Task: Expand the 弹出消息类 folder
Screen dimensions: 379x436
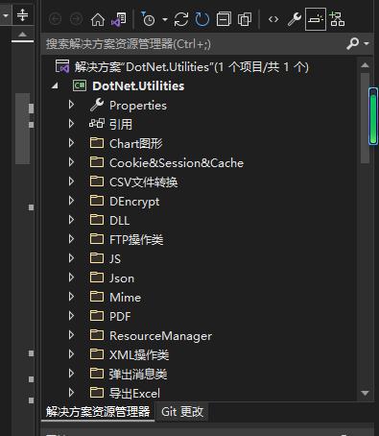Action: 71,374
